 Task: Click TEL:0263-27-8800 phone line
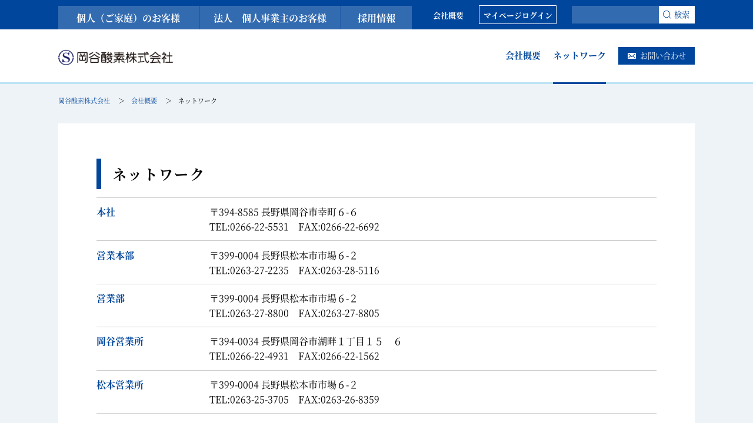[x=294, y=313]
